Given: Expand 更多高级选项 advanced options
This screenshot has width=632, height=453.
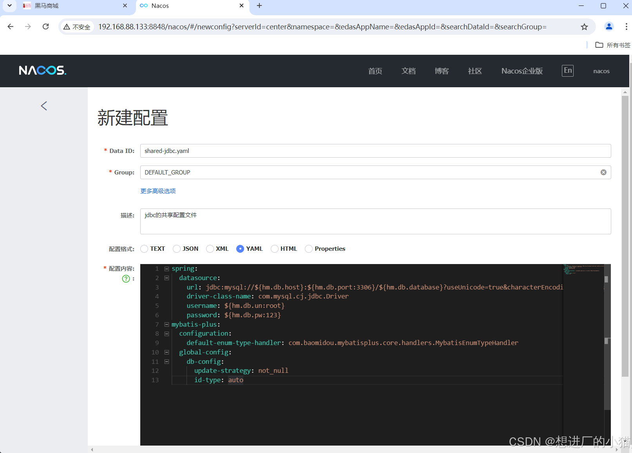Looking at the screenshot, I should click(158, 191).
